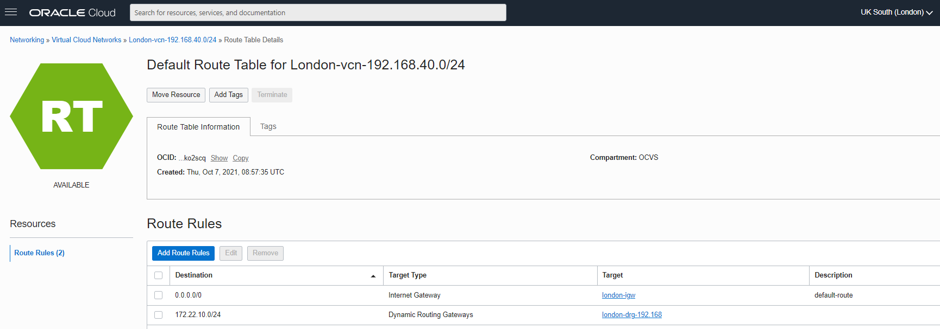Copy the OCID to the clipboard
This screenshot has width=940, height=329.
click(x=241, y=158)
